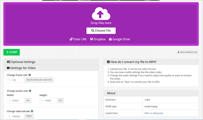The image size is (203, 120).
Task: Click the green START button
Action: (x=12, y=52)
